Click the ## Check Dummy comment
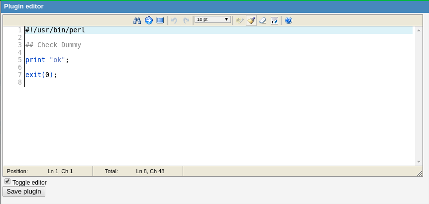The height and width of the screenshot is (204, 429). (x=53, y=45)
